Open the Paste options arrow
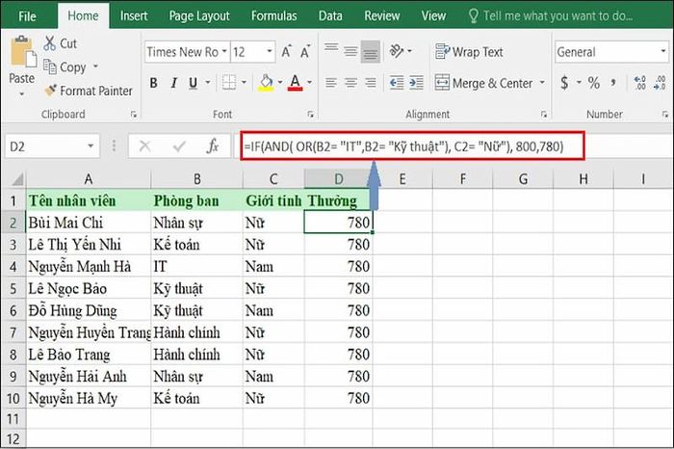This screenshot has width=674, height=449. coord(22,93)
